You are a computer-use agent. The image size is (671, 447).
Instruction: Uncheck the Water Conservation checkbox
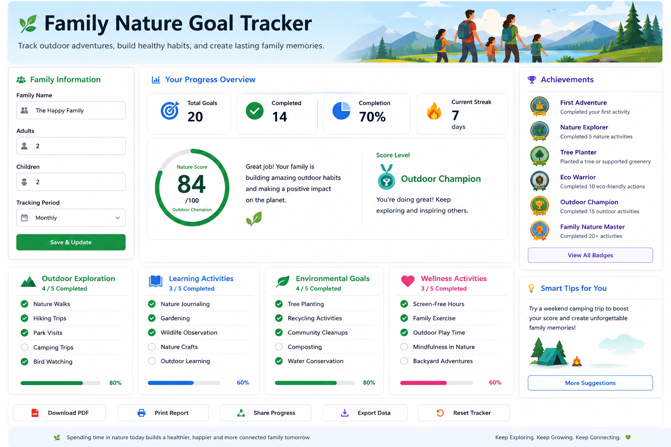point(279,361)
